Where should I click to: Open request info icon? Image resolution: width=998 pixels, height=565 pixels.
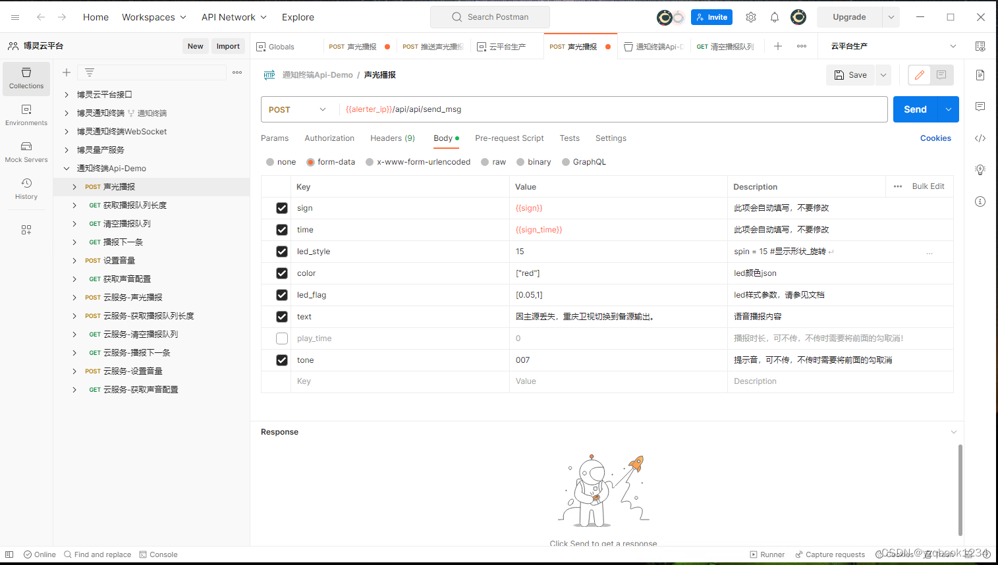coord(980,202)
